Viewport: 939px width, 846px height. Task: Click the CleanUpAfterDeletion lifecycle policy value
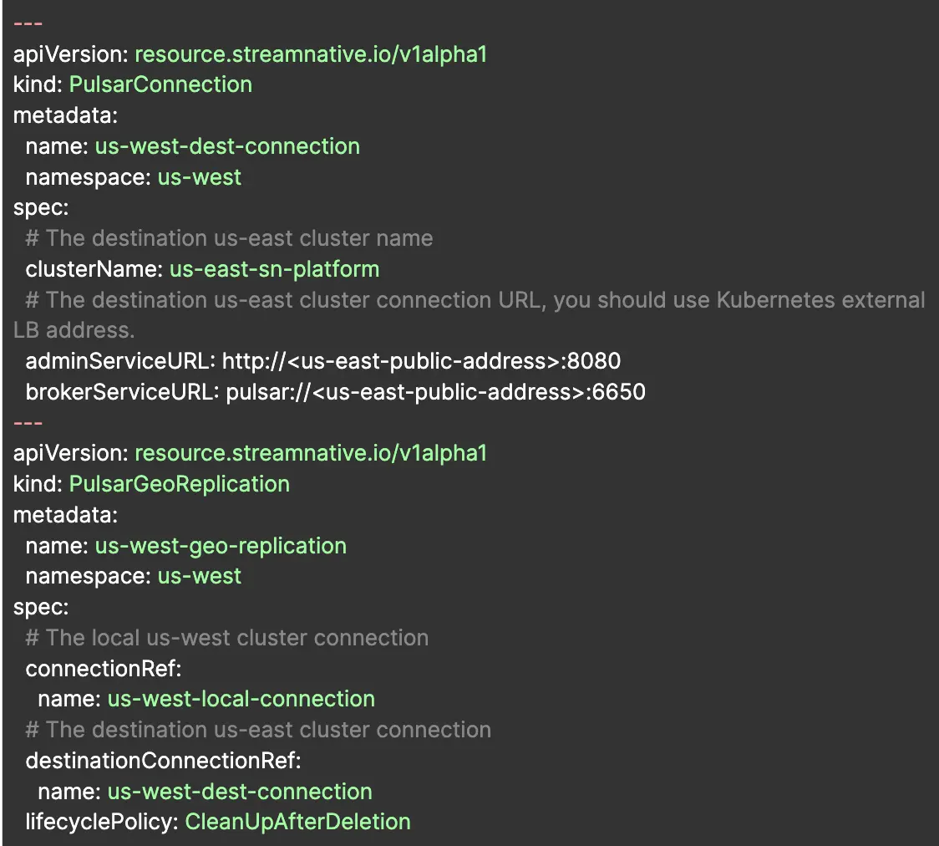(x=297, y=822)
